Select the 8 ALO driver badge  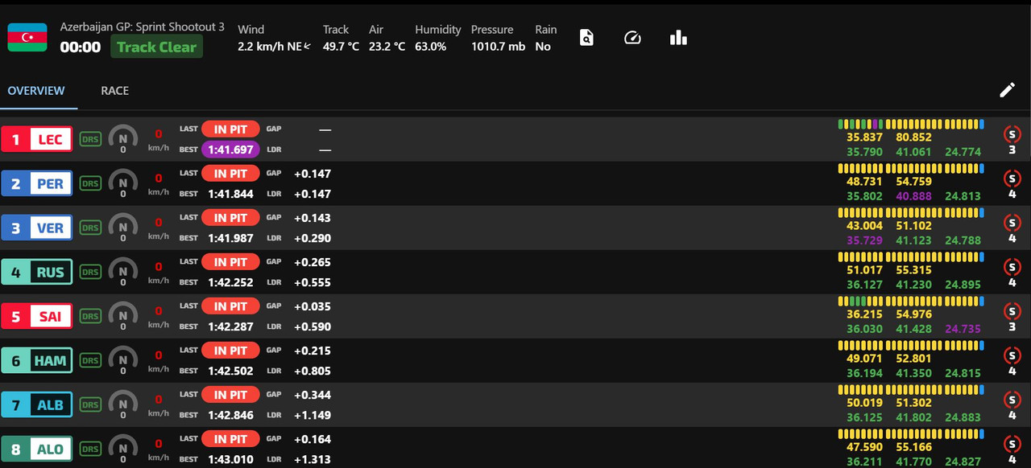pos(37,449)
